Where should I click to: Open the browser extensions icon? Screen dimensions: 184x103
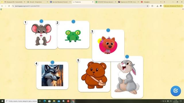pos(152,6)
